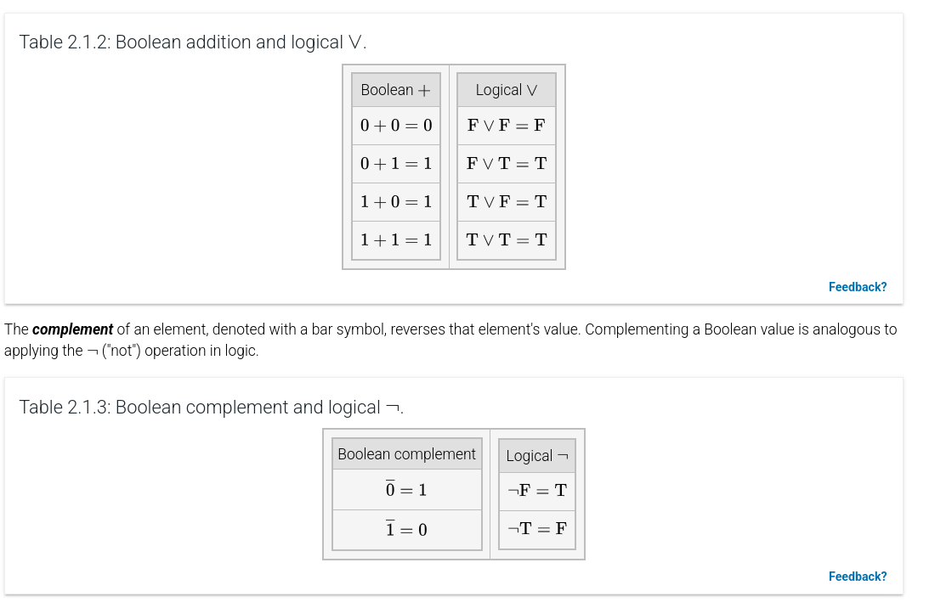Click the Table 2.1.2 title text

click(193, 42)
